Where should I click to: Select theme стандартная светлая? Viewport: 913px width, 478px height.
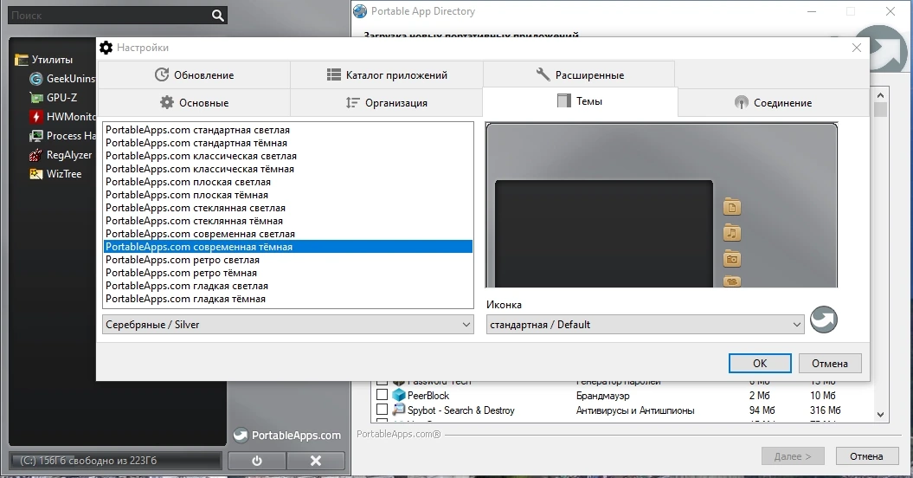pyautogui.click(x=287, y=130)
